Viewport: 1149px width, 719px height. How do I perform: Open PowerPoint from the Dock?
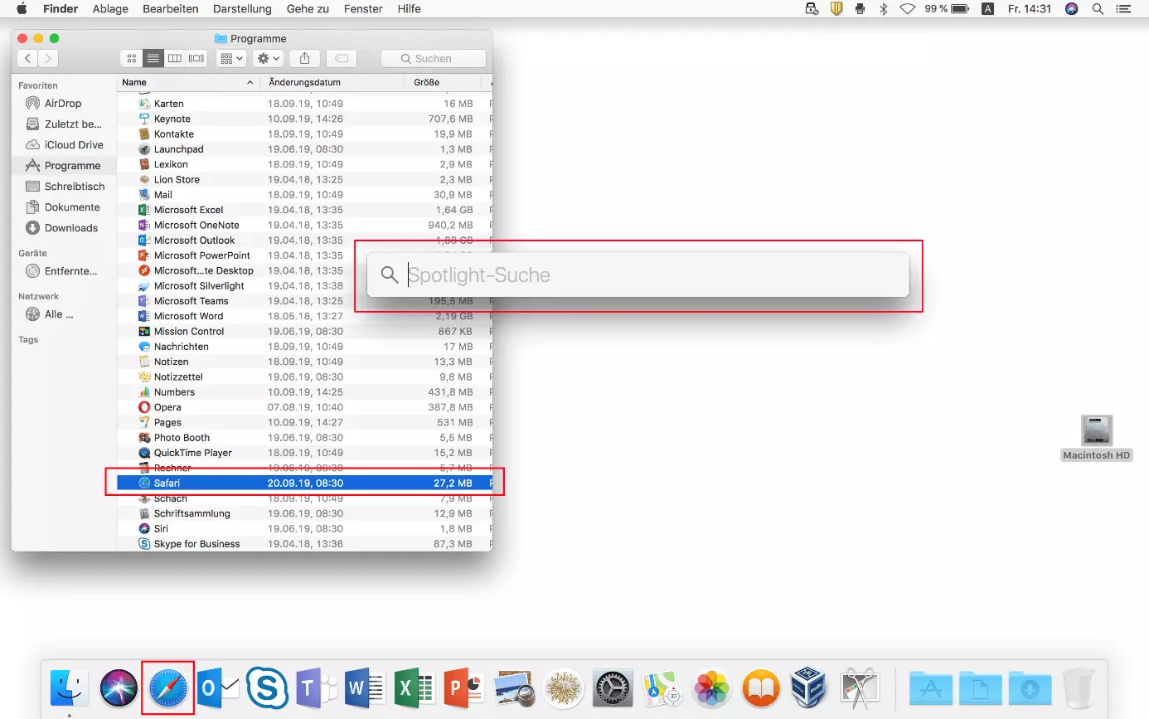click(x=464, y=687)
